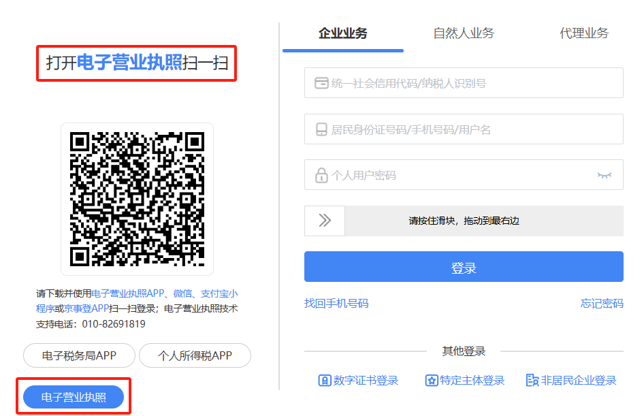Click the QR code image
Image resolution: width=644 pixels, height=416 pixels.
point(138,199)
